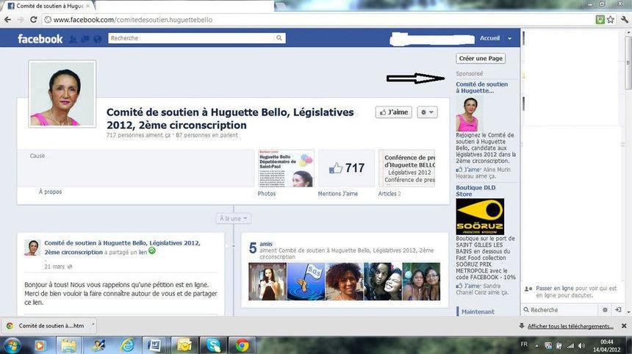Click Afficher tous les téléchargements link
Image resolution: width=632 pixels, height=354 pixels.
pos(570,326)
